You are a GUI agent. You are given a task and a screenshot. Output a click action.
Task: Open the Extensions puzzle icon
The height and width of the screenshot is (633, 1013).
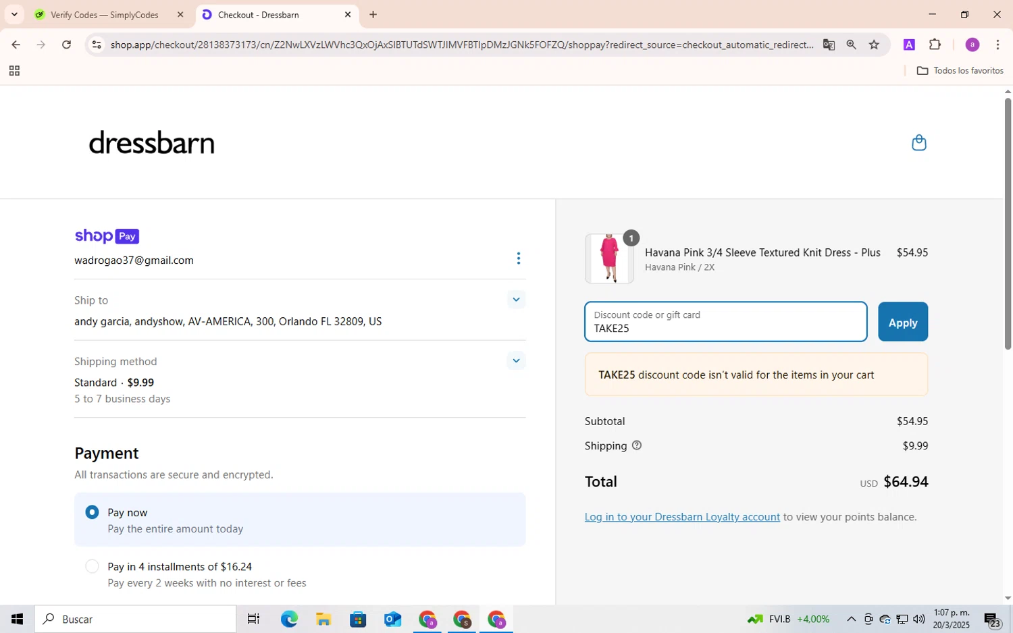click(935, 45)
